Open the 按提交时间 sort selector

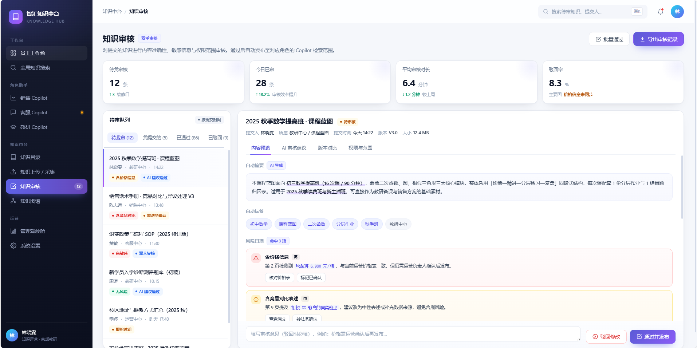(x=209, y=120)
